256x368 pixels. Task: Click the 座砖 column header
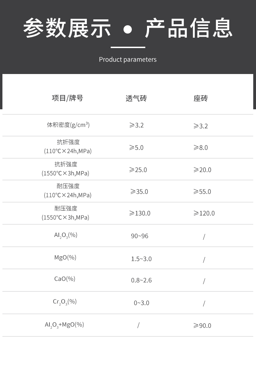[201, 98]
